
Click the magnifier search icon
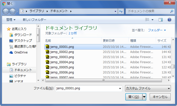point(172,11)
